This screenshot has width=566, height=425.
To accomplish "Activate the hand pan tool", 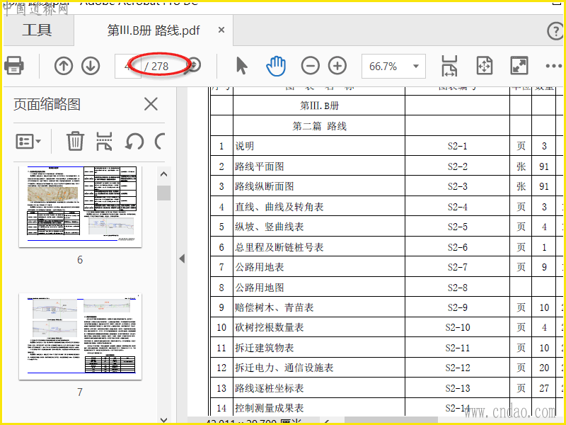I will (276, 66).
